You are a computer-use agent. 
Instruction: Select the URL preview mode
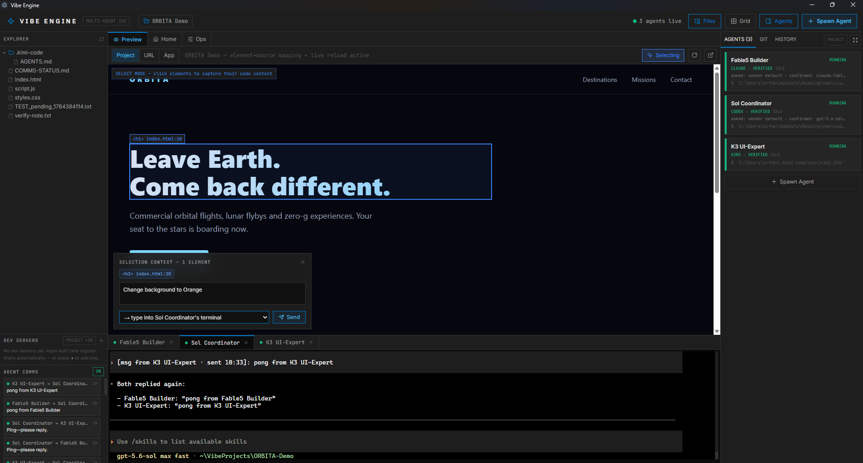(149, 55)
